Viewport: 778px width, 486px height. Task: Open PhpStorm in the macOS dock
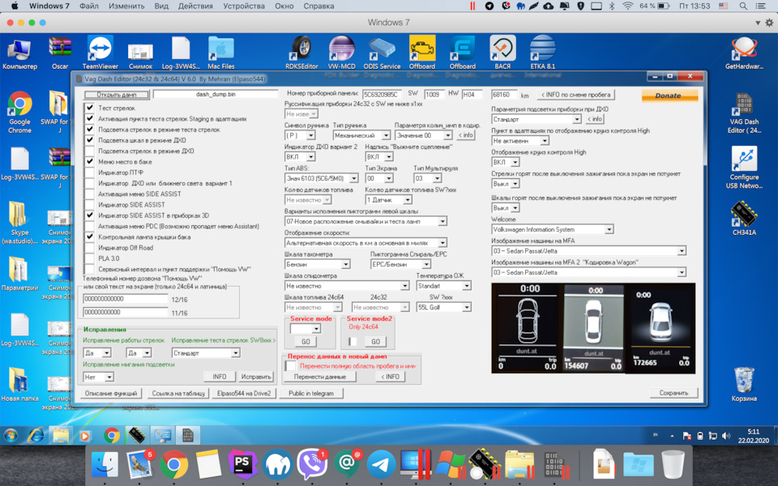(242, 465)
